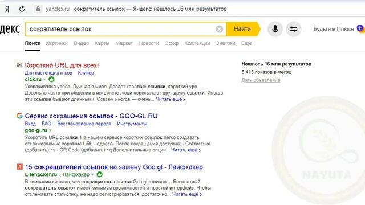Click the 'Будьте в Плюсе' link
The width and height of the screenshot is (365, 205).
point(333,29)
